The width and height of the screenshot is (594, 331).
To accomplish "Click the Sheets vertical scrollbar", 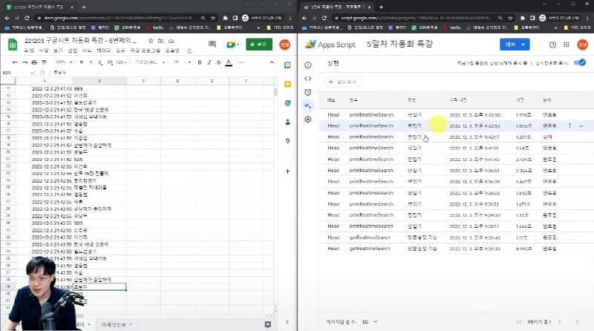I will click(x=275, y=92).
